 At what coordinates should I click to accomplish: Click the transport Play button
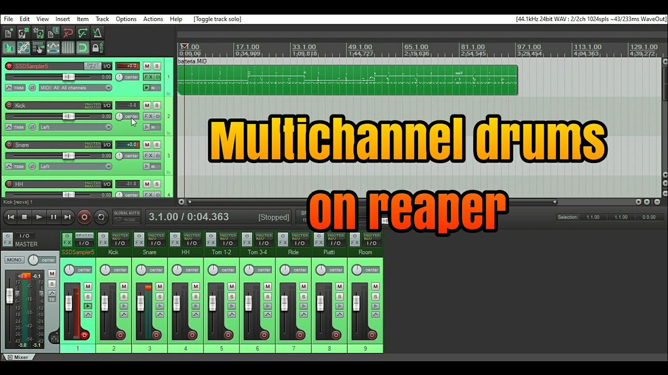[x=39, y=217]
